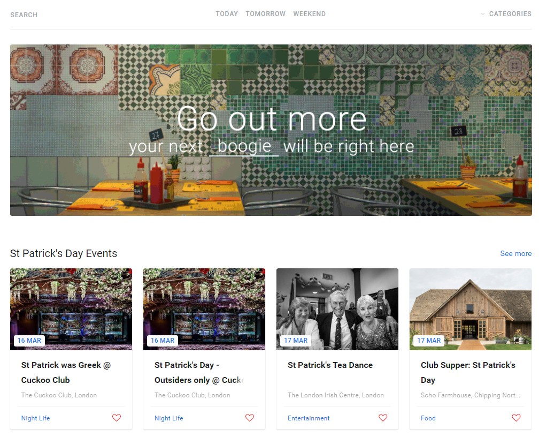539x437 pixels.
Task: Save Club Supper event with heart icon
Action: tap(516, 418)
